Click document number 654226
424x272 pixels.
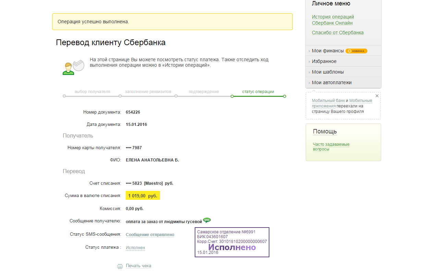(133, 112)
